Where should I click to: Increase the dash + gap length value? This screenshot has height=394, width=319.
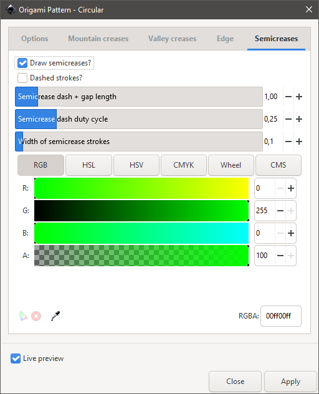pos(299,97)
